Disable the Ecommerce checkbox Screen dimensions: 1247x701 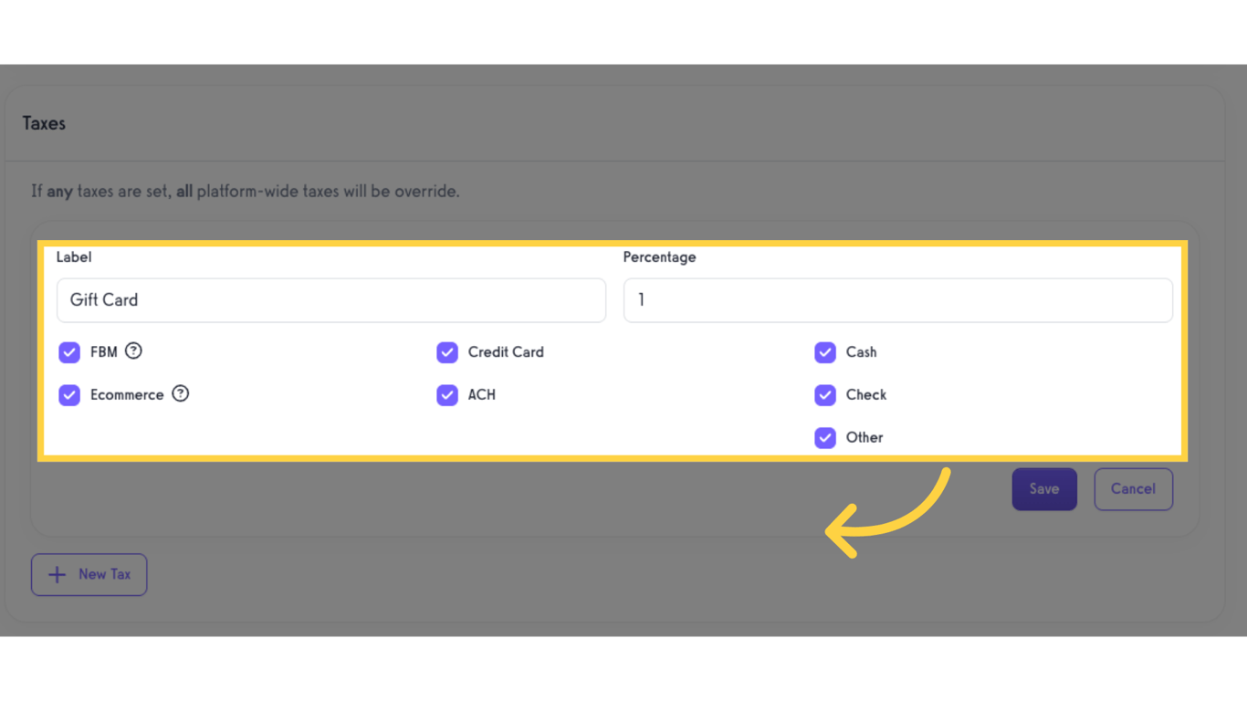click(69, 394)
